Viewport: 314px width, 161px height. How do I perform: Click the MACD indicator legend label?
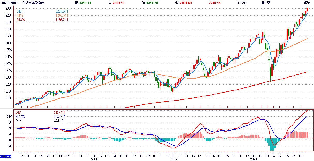(x=20, y=117)
